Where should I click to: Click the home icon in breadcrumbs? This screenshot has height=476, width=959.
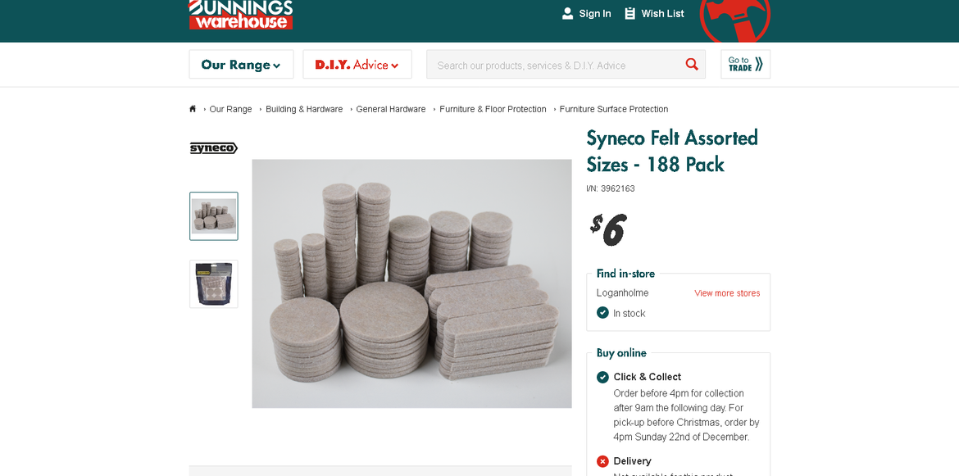193,109
